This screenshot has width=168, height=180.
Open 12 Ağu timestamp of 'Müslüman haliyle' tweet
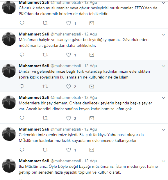coord(91,34)
